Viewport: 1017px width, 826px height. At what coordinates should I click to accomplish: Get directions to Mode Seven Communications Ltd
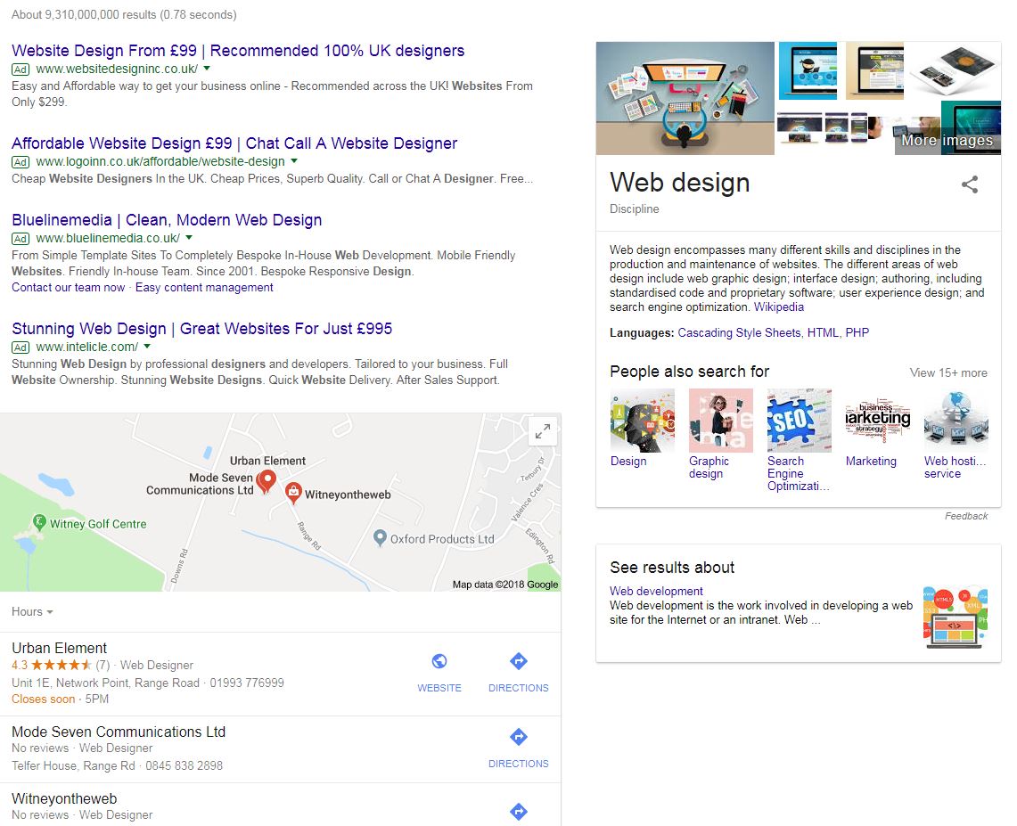pyautogui.click(x=518, y=747)
